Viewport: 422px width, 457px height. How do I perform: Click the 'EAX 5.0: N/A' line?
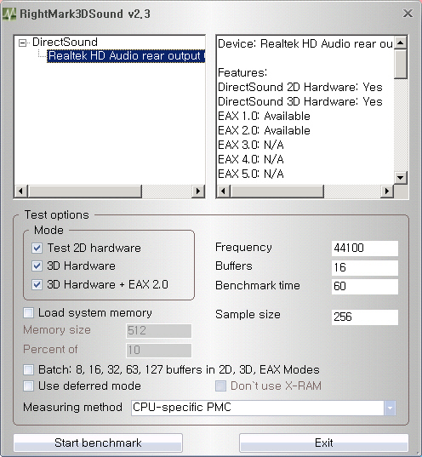pos(251,174)
